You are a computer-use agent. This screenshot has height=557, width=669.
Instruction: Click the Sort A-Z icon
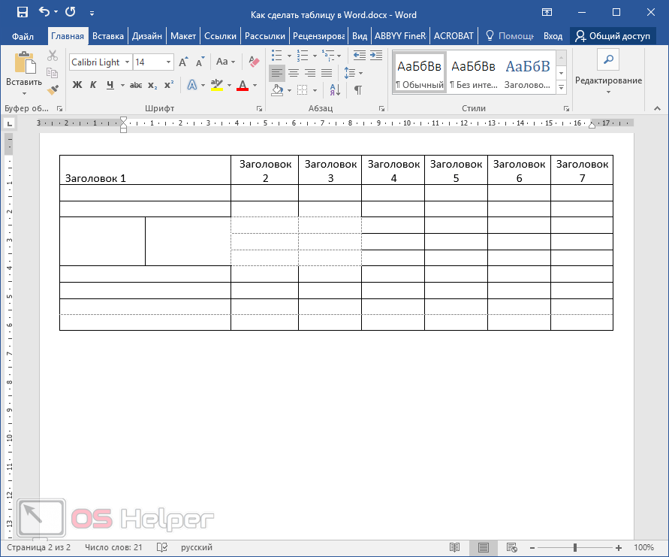click(335, 89)
